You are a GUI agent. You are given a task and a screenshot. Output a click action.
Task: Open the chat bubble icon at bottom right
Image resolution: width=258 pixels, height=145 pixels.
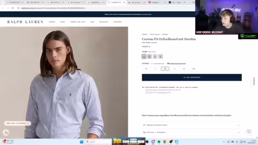pos(249,131)
